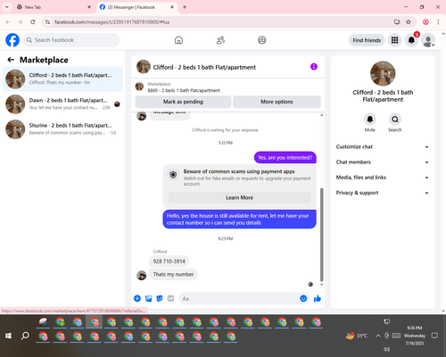Open the Groups icon in the top nav
The height and width of the screenshot is (357, 446).
pyautogui.click(x=262, y=40)
